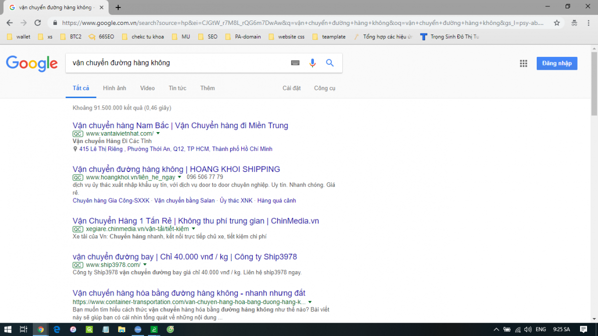
Task: Click the Google logo
Action: [32, 63]
